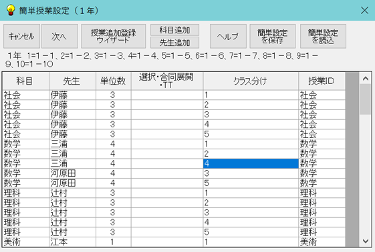Screen dimensions: 375x252
Task: Select 授業ID cell of 社会 class 5
Action: [322, 134]
